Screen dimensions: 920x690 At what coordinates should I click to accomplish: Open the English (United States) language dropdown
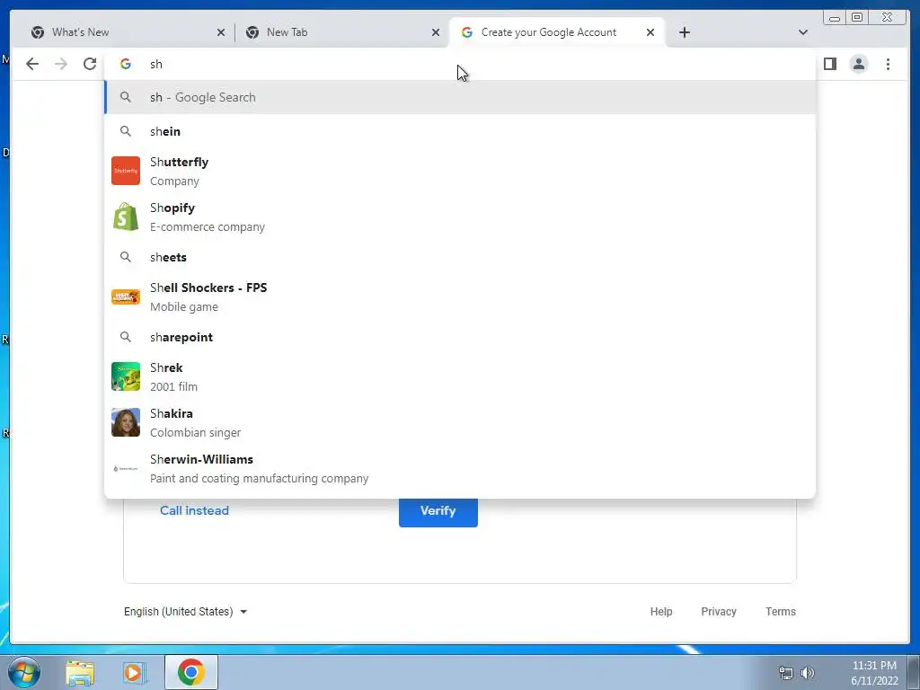coord(185,611)
